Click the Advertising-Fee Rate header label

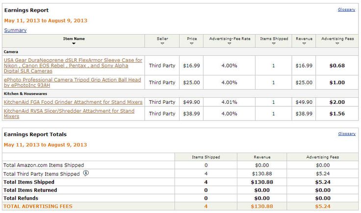pos(230,39)
